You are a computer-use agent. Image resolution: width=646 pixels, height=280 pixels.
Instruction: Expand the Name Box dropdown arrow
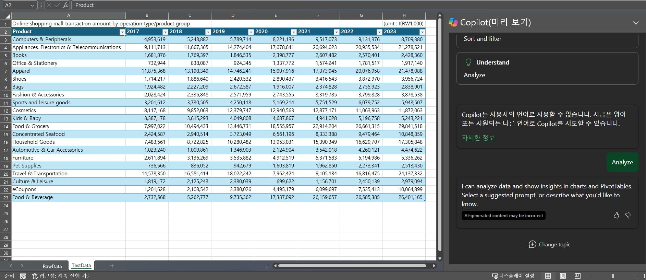[x=32, y=5]
